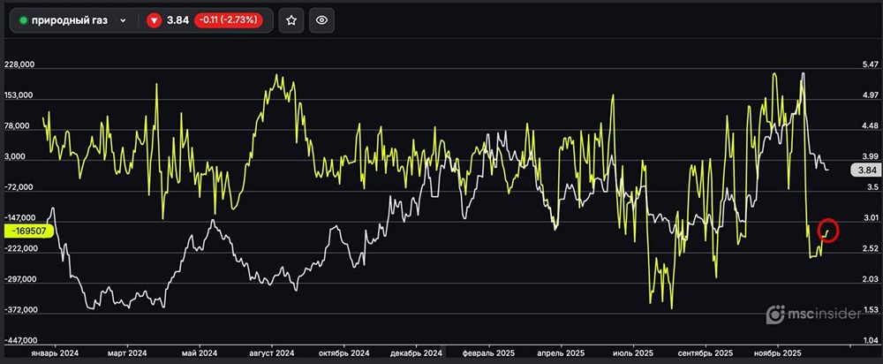883x364 pixels.
Task: Click the -372,000 left axis label
Action: coord(19,310)
